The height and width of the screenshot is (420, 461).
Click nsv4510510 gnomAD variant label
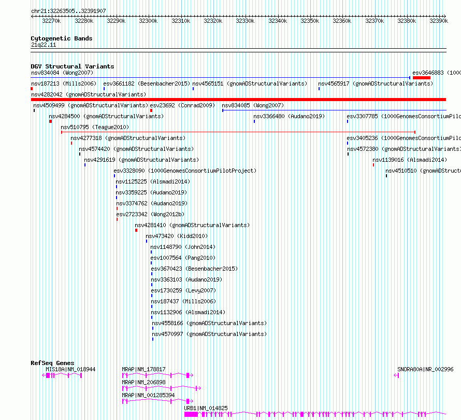point(423,171)
